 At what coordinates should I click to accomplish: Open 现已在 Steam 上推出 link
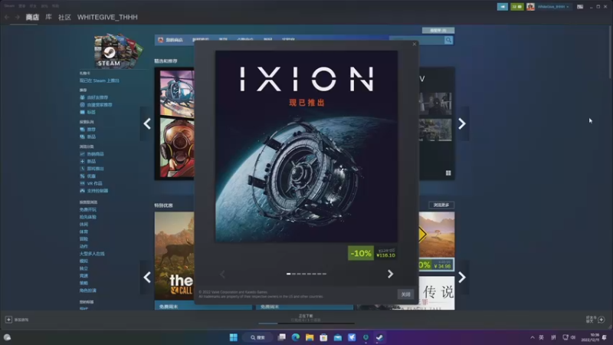100,80
